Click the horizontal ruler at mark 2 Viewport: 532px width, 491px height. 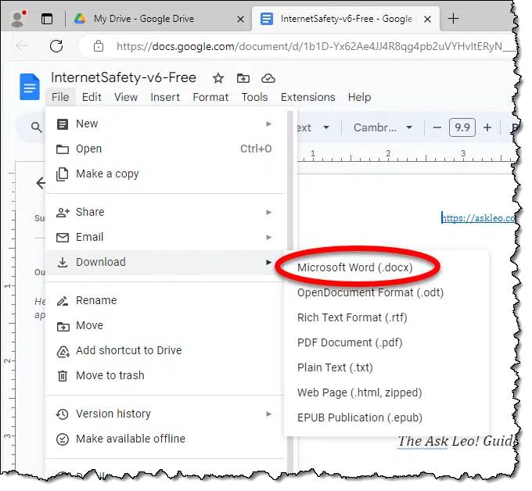pyautogui.click(x=388, y=154)
